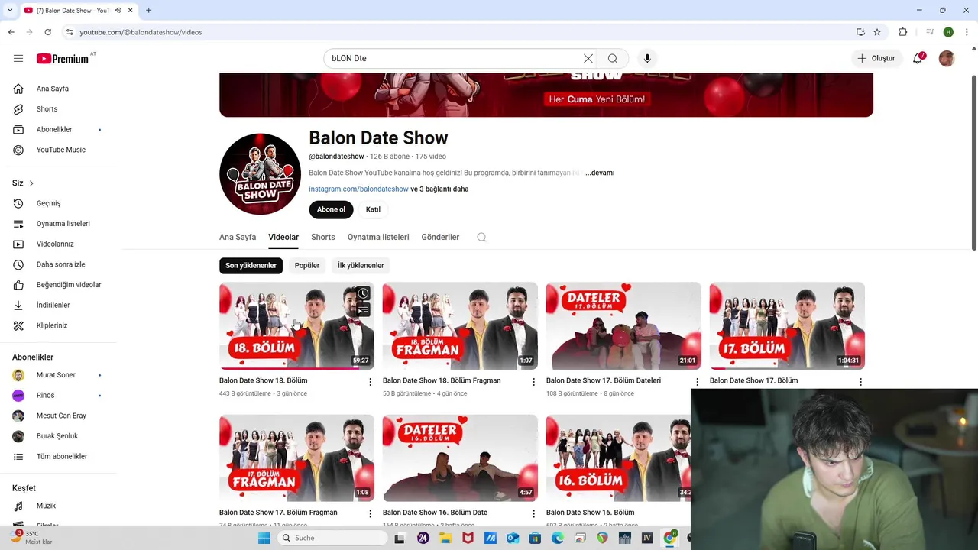978x550 pixels.
Task: View site information icon in address bar
Action: pyautogui.click(x=70, y=32)
